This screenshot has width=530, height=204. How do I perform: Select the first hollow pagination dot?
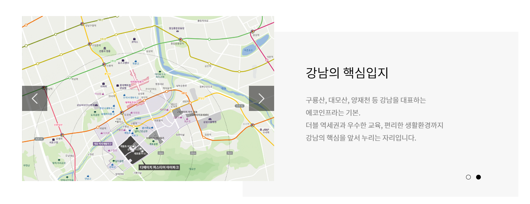[x=468, y=177]
